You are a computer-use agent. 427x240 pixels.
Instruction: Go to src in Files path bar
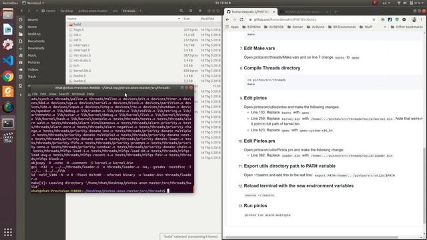[x=115, y=11]
